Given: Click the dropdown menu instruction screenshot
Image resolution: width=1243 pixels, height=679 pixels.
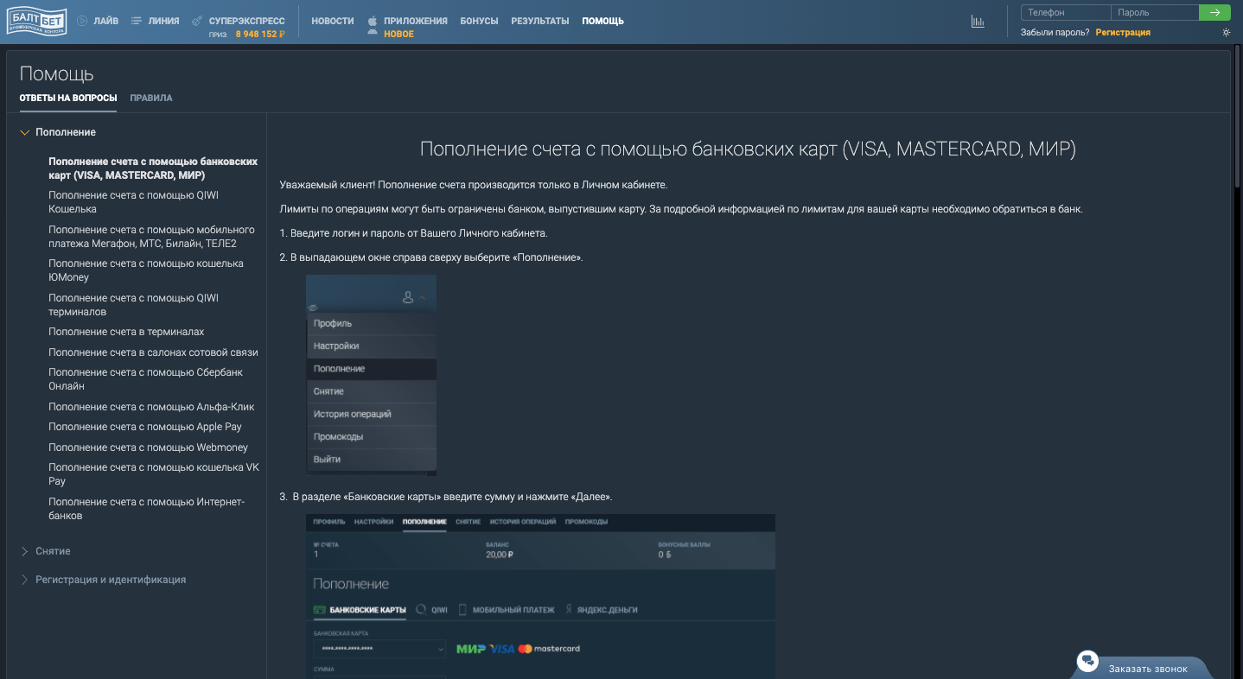Looking at the screenshot, I should coord(371,375).
